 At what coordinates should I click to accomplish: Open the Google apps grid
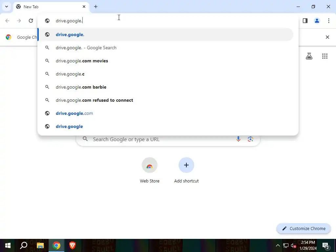point(325,56)
